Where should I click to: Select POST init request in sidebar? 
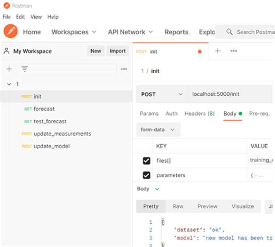click(x=66, y=96)
